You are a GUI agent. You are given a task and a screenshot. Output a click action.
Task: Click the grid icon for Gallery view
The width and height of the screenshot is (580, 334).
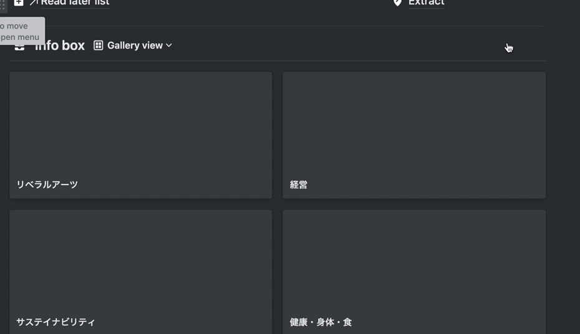tap(98, 45)
